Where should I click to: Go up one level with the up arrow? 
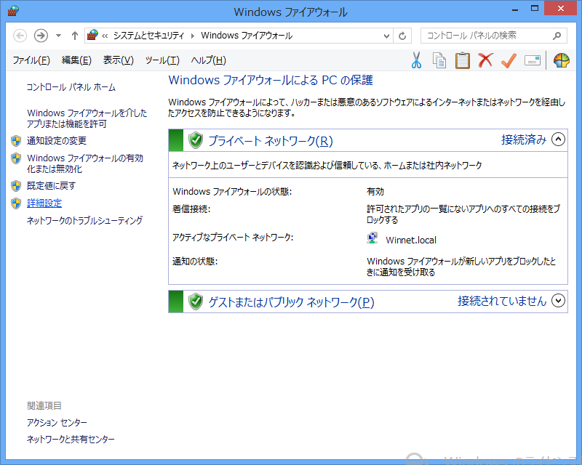pos(74,36)
